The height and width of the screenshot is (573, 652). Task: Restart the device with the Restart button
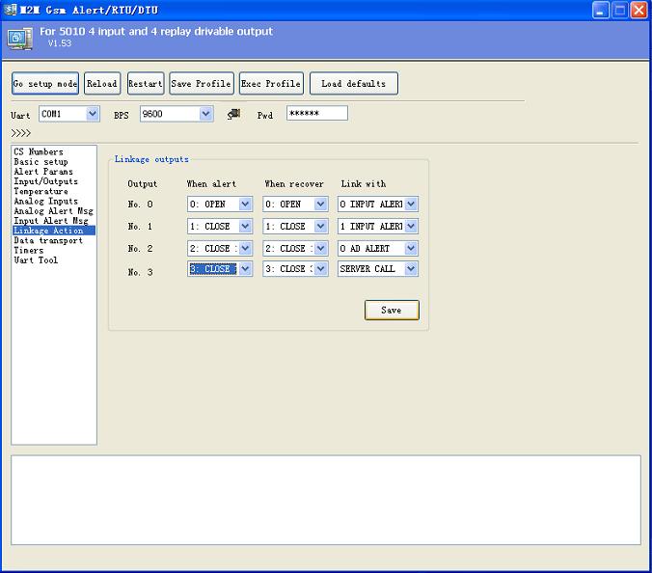[x=146, y=84]
